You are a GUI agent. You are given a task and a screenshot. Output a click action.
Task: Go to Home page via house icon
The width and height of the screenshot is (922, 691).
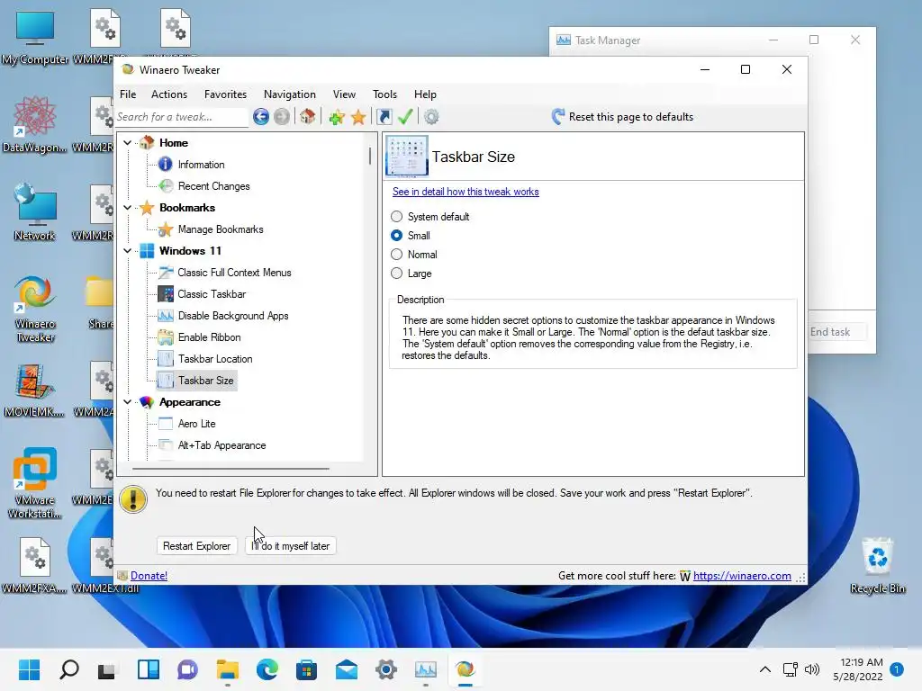pos(308,116)
